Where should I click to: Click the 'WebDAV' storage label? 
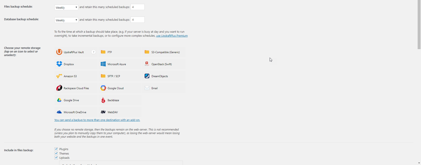pos(113,112)
